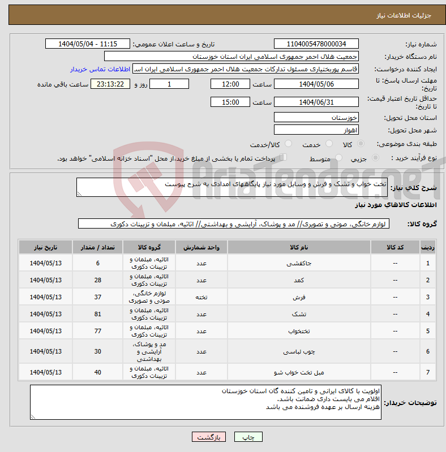Click the گروه کالا column header
This screenshot has height=452, width=446.
click(149, 247)
